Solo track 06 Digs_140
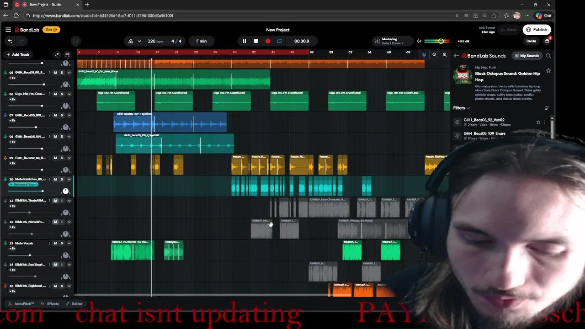 [x=62, y=94]
